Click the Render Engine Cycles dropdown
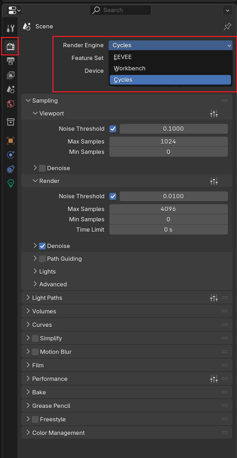The image size is (237, 458). (170, 45)
